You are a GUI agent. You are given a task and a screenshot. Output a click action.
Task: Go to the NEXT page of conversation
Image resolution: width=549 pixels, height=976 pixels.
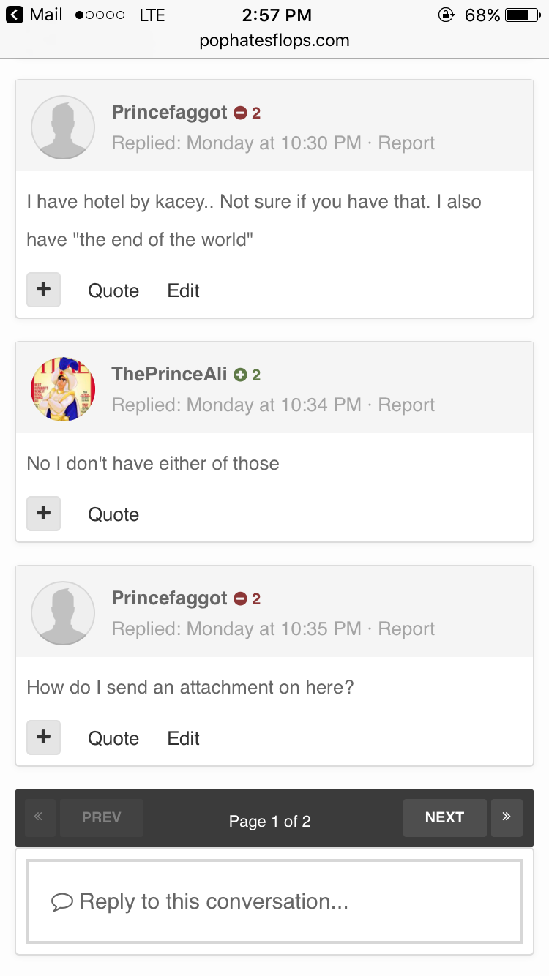click(444, 817)
